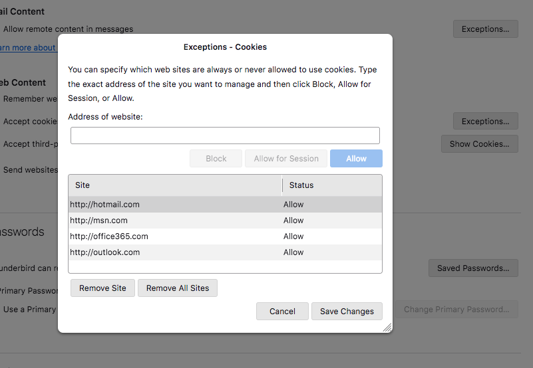Select the http://msn.com row

coord(225,221)
